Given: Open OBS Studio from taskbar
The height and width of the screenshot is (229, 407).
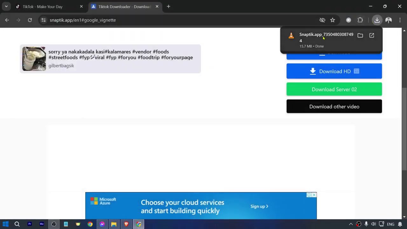Looking at the screenshot, I should [54, 224].
